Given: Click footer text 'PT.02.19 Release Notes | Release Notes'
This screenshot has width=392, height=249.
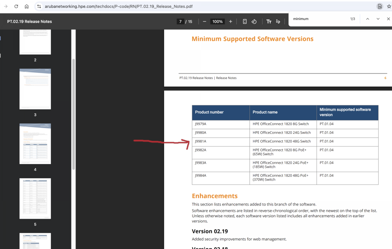Looking at the screenshot, I should tap(208, 78).
